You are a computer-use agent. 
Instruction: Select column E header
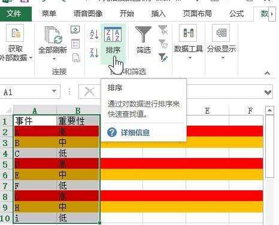[x=207, y=110]
